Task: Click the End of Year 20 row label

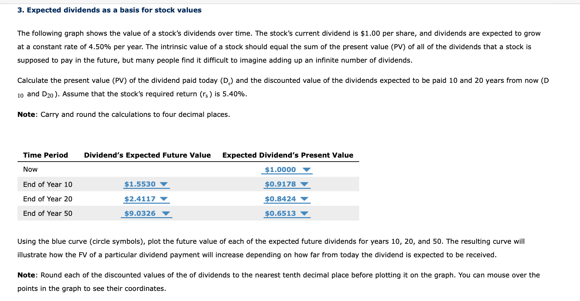Action: pos(47,199)
